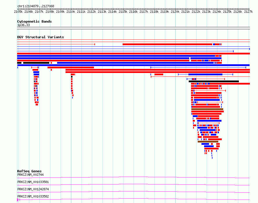This screenshot has height=203, width=258.
Task: Open the PRKCZ|NM_001033582 gene label
Action: tap(33, 196)
